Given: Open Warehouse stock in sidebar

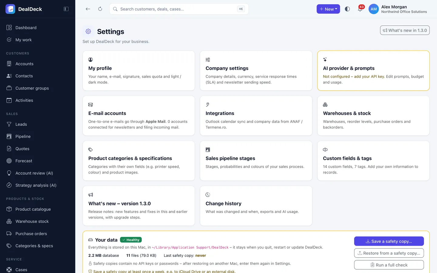Looking at the screenshot, I should click(x=38, y=221).
